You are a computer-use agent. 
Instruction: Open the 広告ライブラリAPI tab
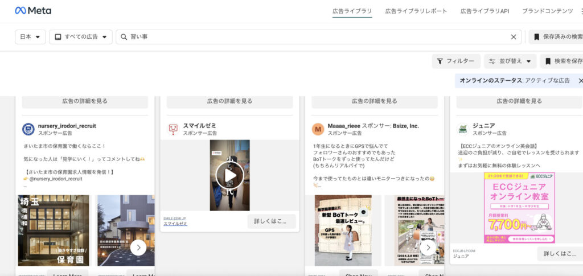(x=485, y=11)
